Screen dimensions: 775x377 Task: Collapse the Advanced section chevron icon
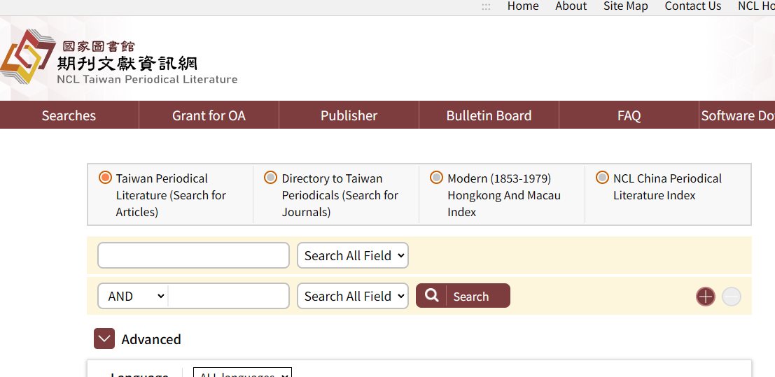[x=104, y=339]
